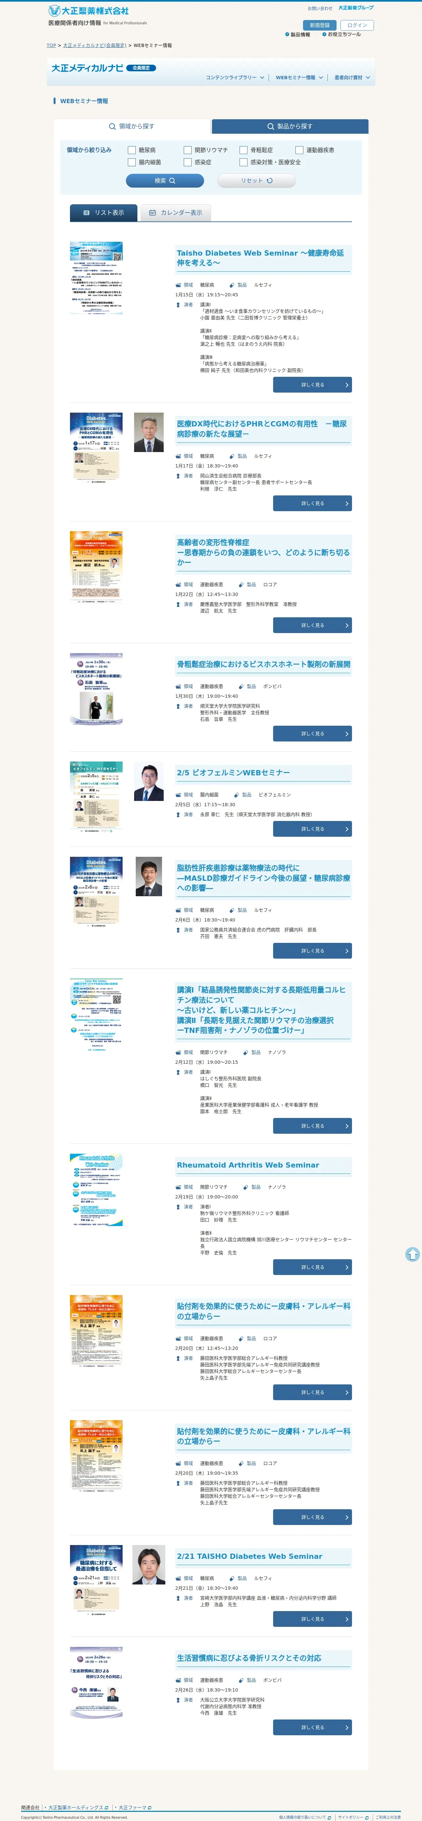422x1821 pixels.
Task: Tick the 関節リウマチ checkbox
Action: point(187,150)
